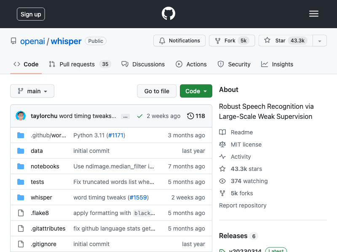Click Report repository link
The width and height of the screenshot is (337, 252).
(243, 205)
